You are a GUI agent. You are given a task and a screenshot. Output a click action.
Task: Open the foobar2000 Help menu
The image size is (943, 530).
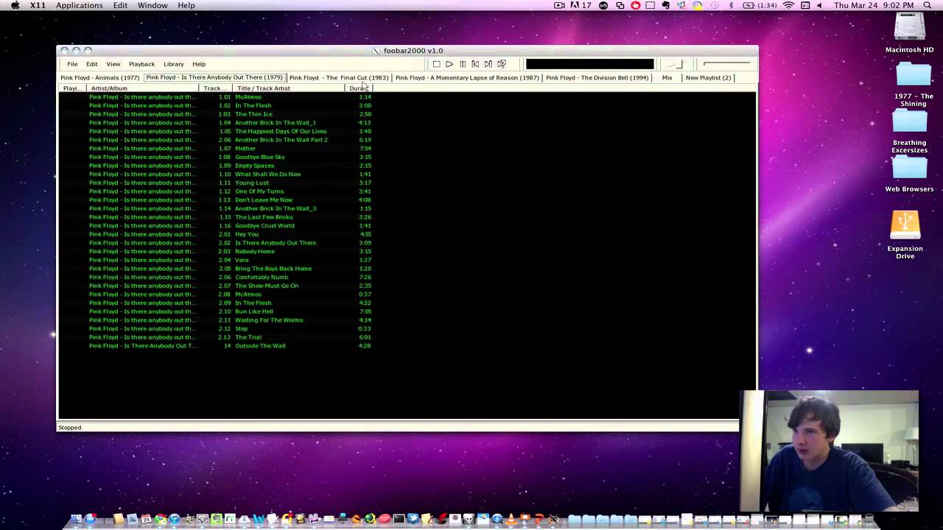(199, 64)
